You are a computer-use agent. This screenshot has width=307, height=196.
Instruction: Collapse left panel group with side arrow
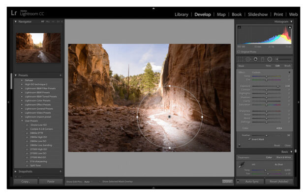click(8, 102)
